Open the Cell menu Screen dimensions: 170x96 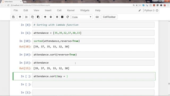(59, 10)
